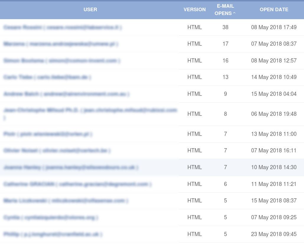Click opens value 7 for 10 May 14:30
This screenshot has height=244, width=304.
click(225, 167)
